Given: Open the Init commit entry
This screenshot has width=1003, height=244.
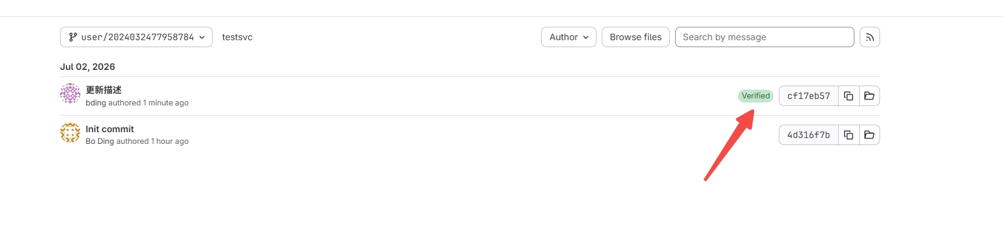Looking at the screenshot, I should 110,129.
